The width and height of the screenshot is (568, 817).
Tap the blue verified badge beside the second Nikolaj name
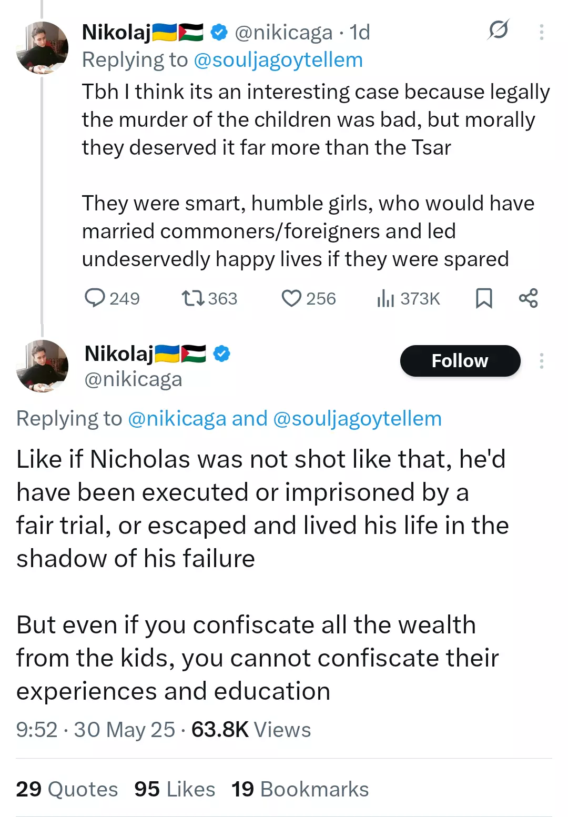[222, 354]
